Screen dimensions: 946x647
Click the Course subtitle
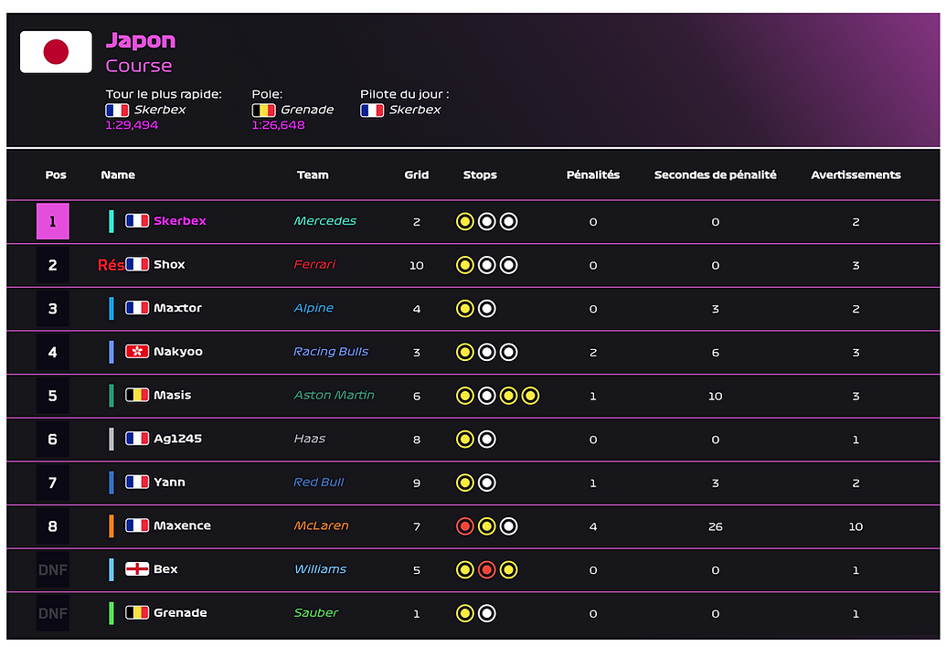click(x=139, y=66)
